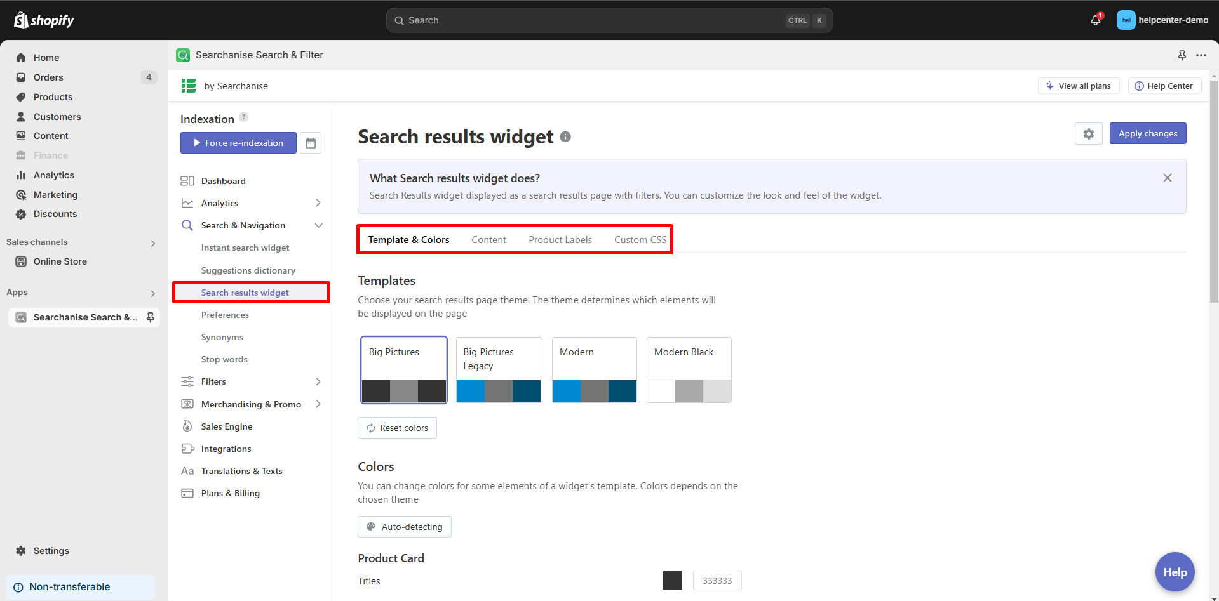Click the notification bell icon
This screenshot has height=601, width=1219.
click(x=1094, y=20)
